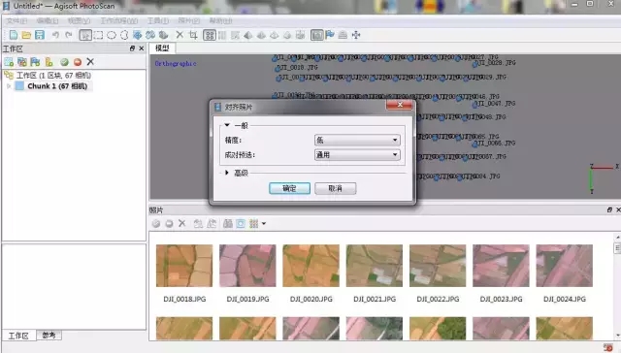
Task: Select the Free-form selection tool
Action: click(x=124, y=35)
